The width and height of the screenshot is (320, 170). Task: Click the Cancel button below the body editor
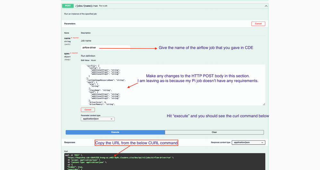click(x=88, y=110)
